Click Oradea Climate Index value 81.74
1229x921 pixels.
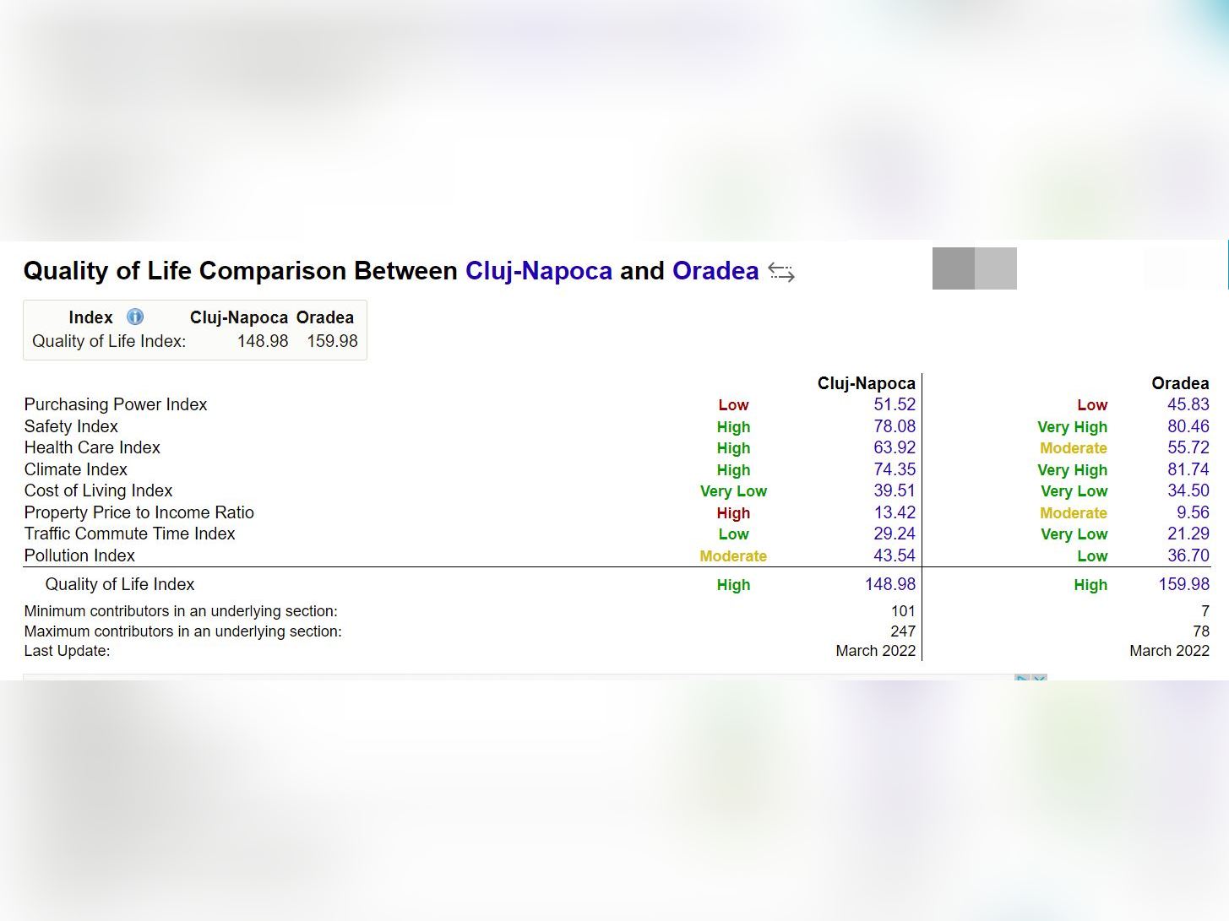click(x=1188, y=469)
